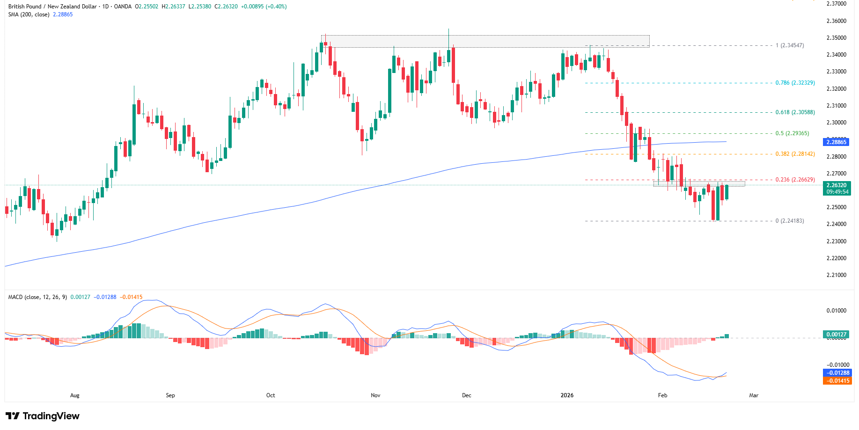
Task: Click the Fibonacci 0.382 (2.28142) level label
Action: coord(795,154)
